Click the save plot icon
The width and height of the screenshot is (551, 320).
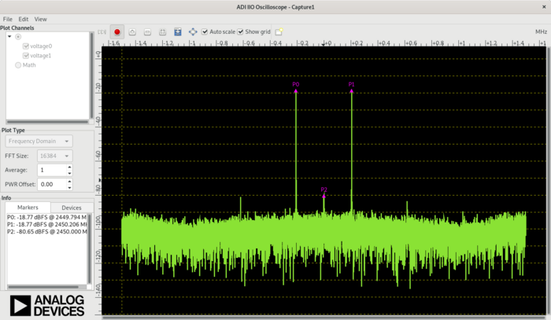click(x=177, y=32)
